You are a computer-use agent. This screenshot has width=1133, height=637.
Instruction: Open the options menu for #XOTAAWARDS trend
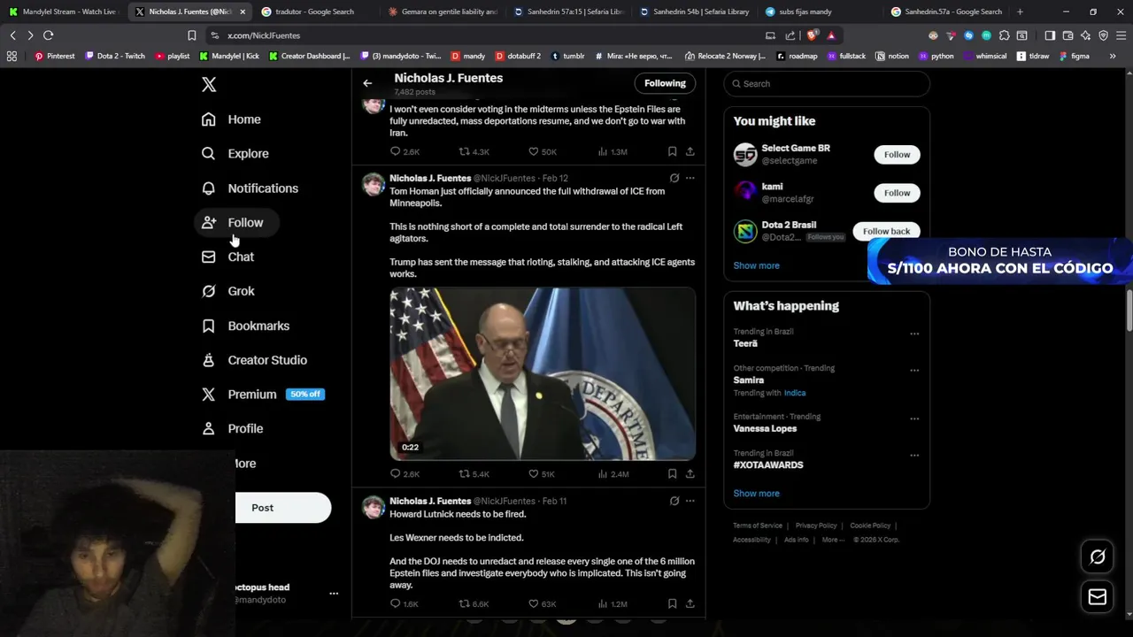[x=914, y=456]
